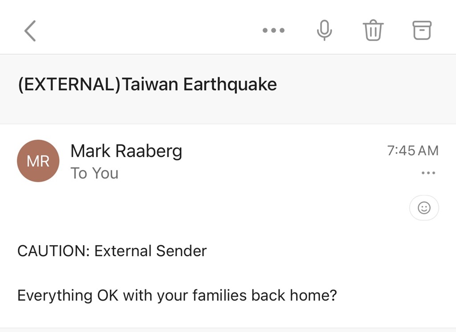Tap the word Earthquake in the subject header

pos(230,84)
